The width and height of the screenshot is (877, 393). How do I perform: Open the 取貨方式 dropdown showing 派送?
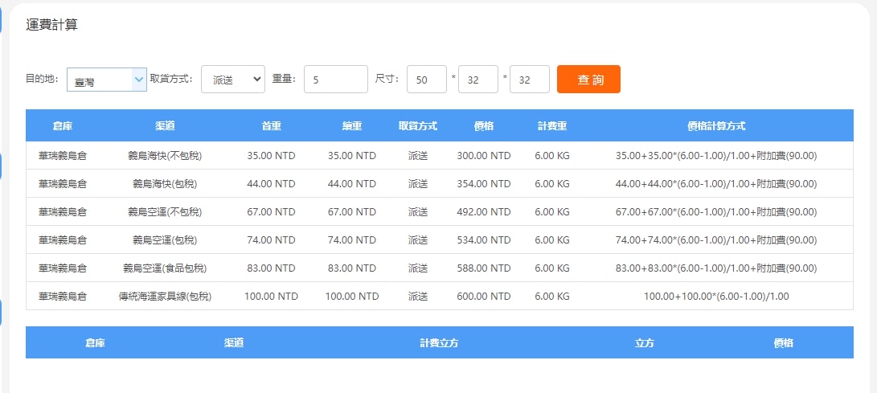[x=232, y=80]
